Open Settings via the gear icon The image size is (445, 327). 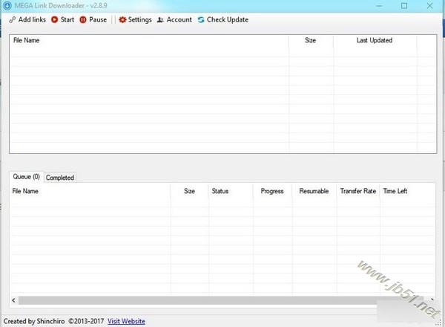tap(122, 19)
